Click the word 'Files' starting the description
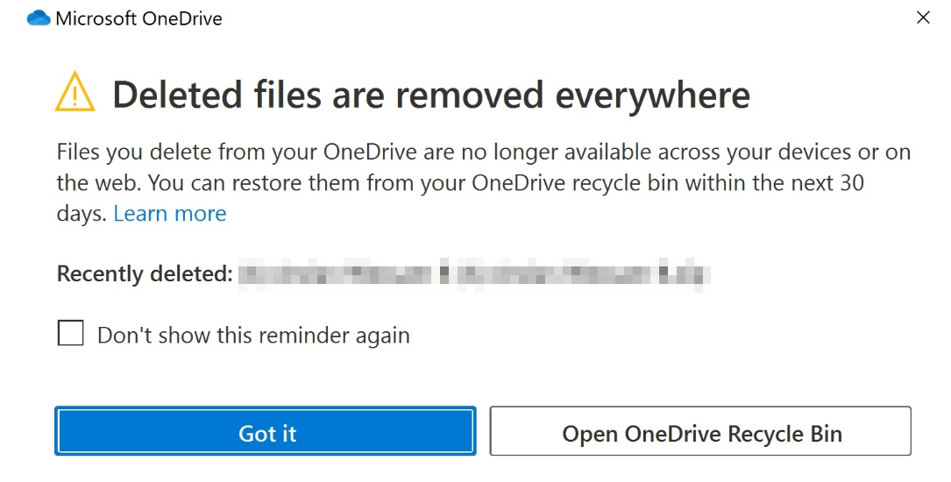 79,152
